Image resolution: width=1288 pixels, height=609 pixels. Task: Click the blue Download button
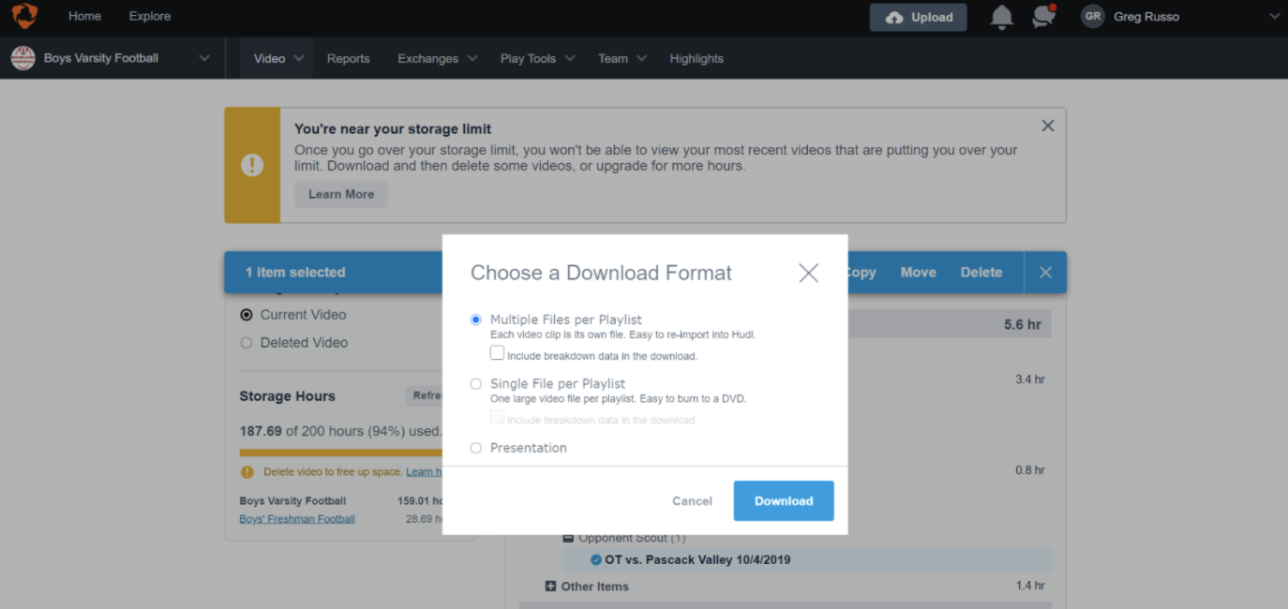[x=783, y=501]
